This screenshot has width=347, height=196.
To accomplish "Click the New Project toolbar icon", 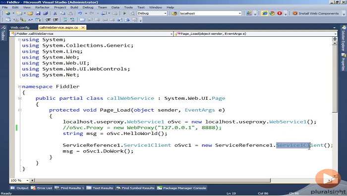I will 8,13.
